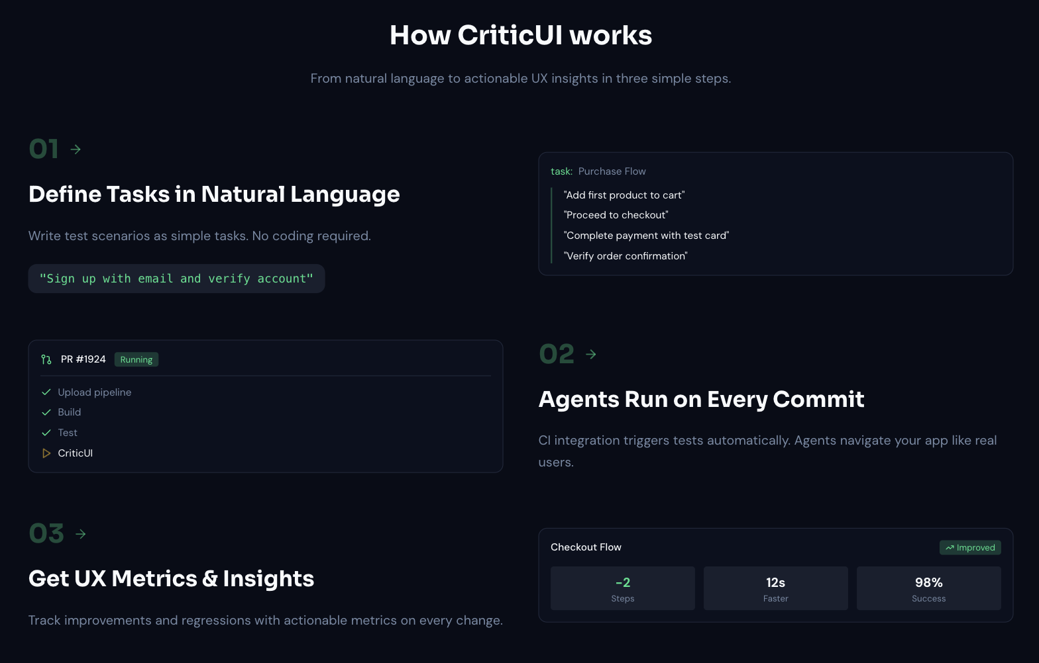Click the "PR #1924" label
The width and height of the screenshot is (1039, 663).
pos(83,359)
